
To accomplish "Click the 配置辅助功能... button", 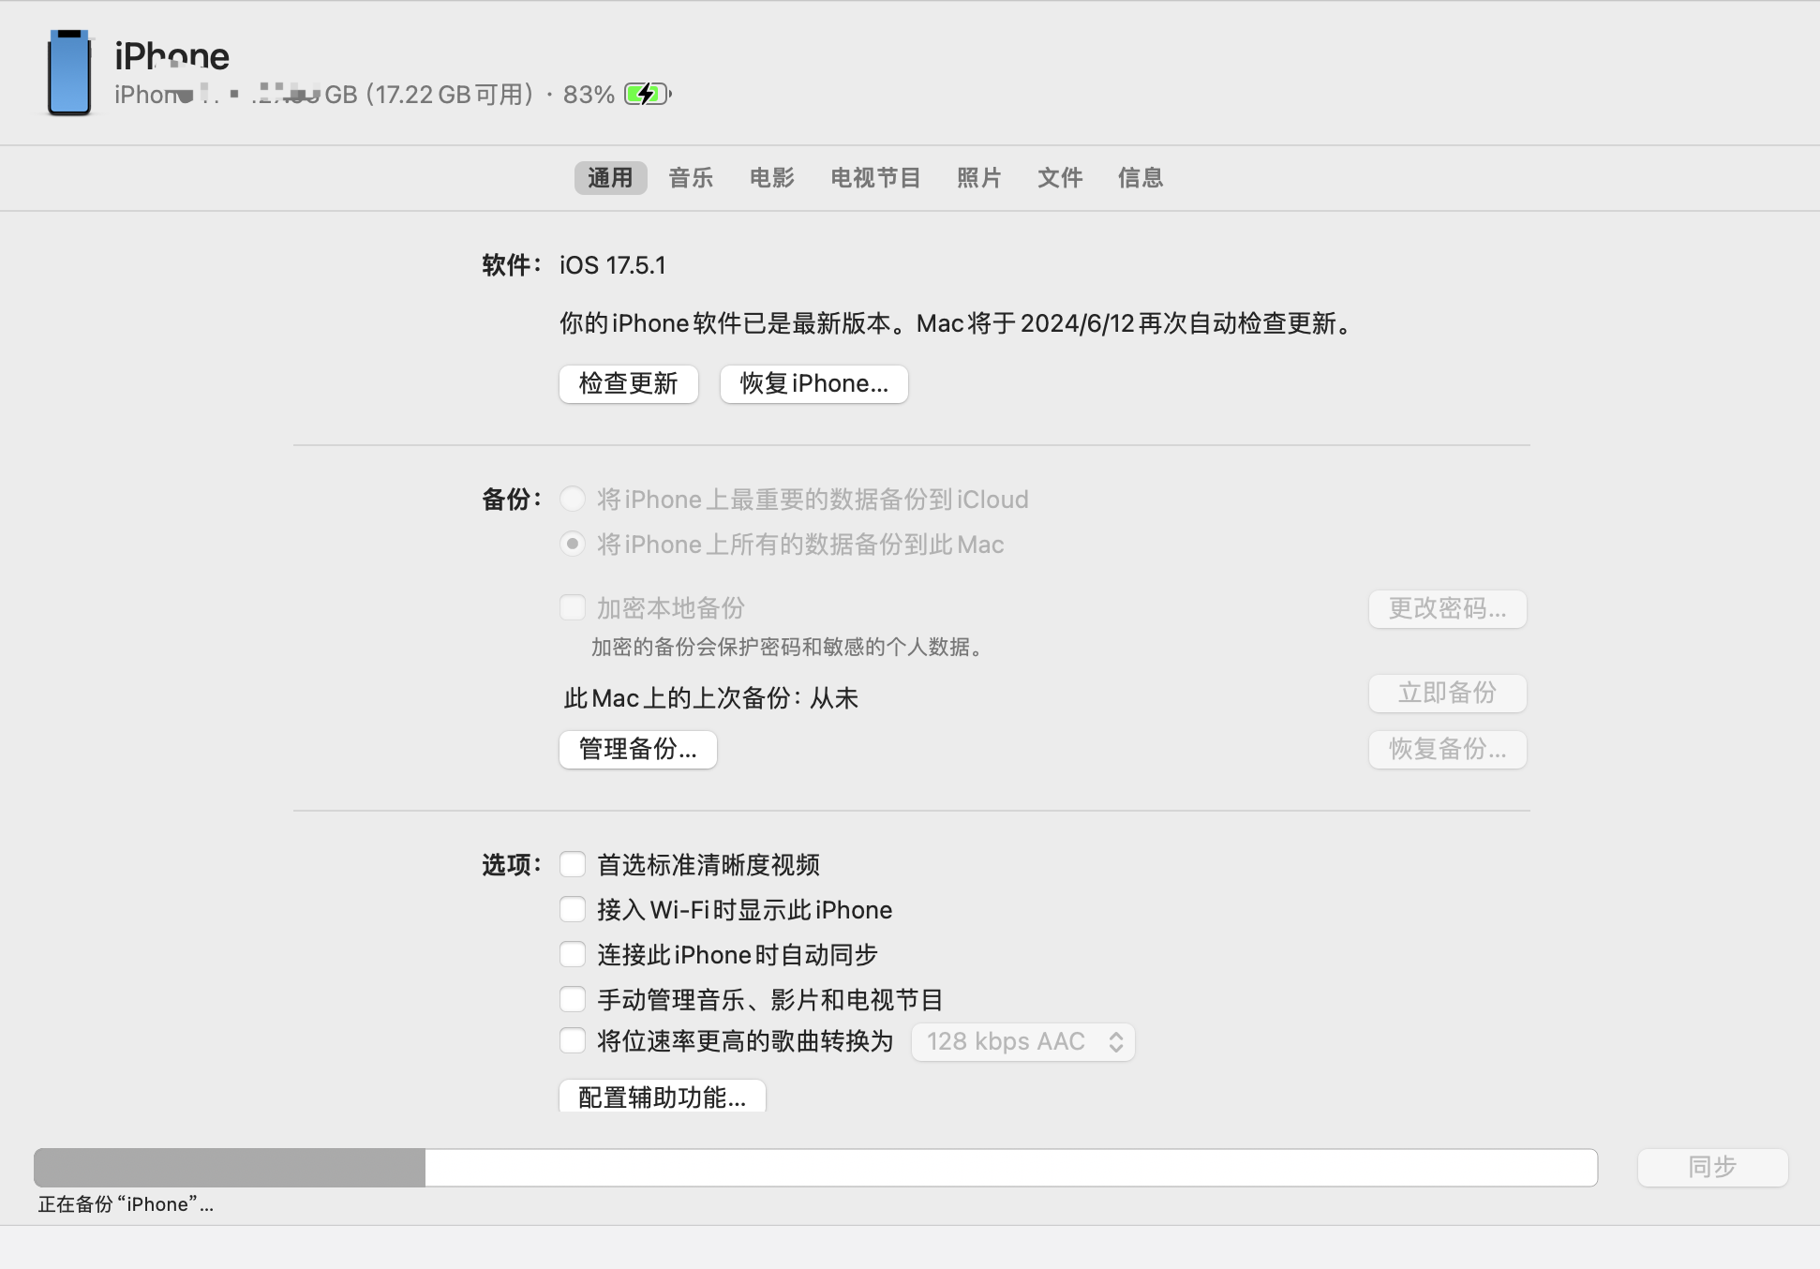I will click(662, 1097).
